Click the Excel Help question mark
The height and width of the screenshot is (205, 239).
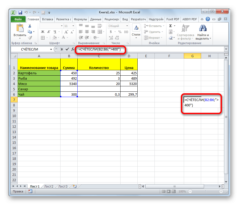[x=208, y=19]
